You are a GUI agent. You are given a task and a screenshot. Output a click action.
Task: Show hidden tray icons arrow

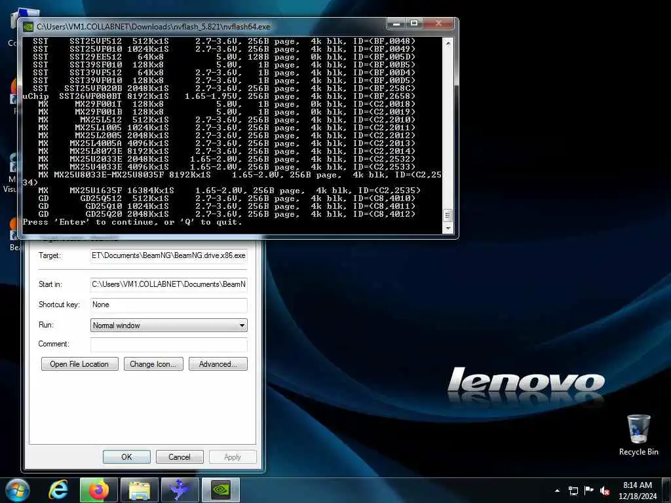coord(557,491)
